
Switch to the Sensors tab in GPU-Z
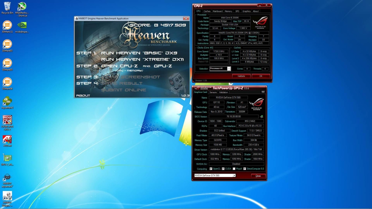point(213,92)
